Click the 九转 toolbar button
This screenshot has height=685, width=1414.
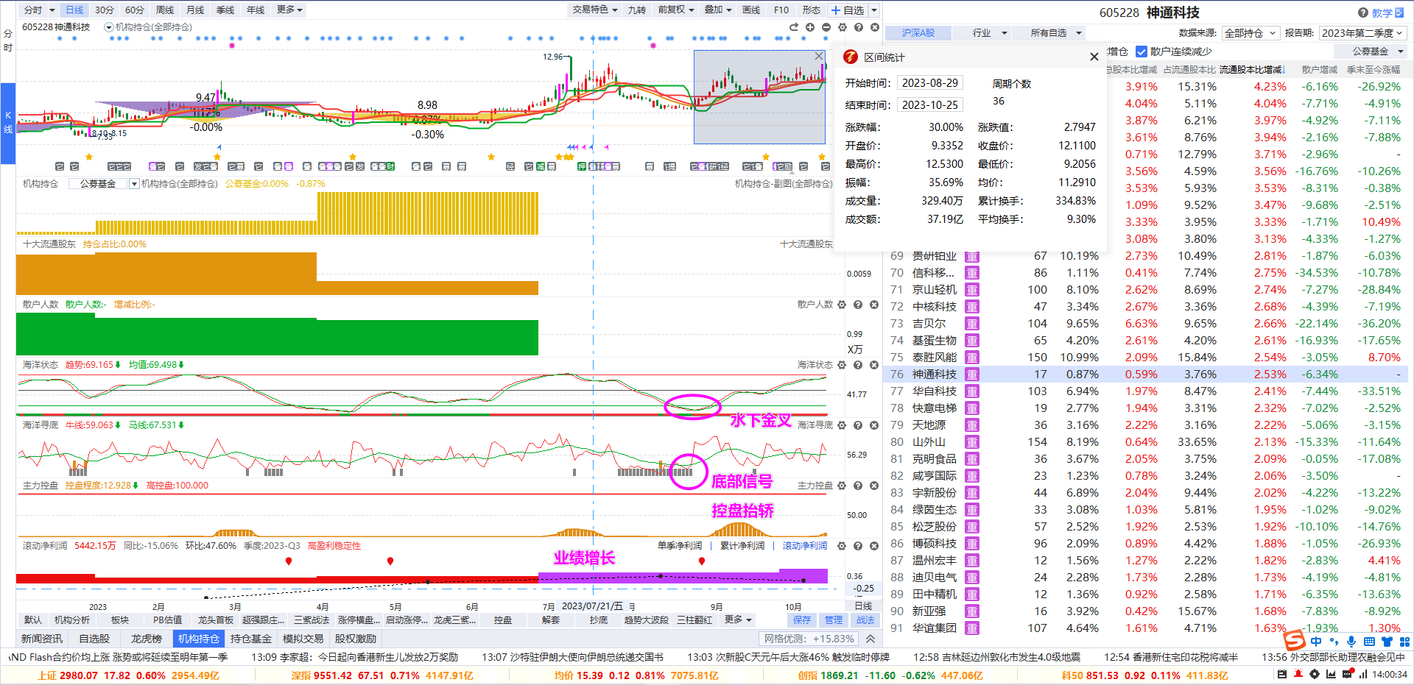click(636, 10)
